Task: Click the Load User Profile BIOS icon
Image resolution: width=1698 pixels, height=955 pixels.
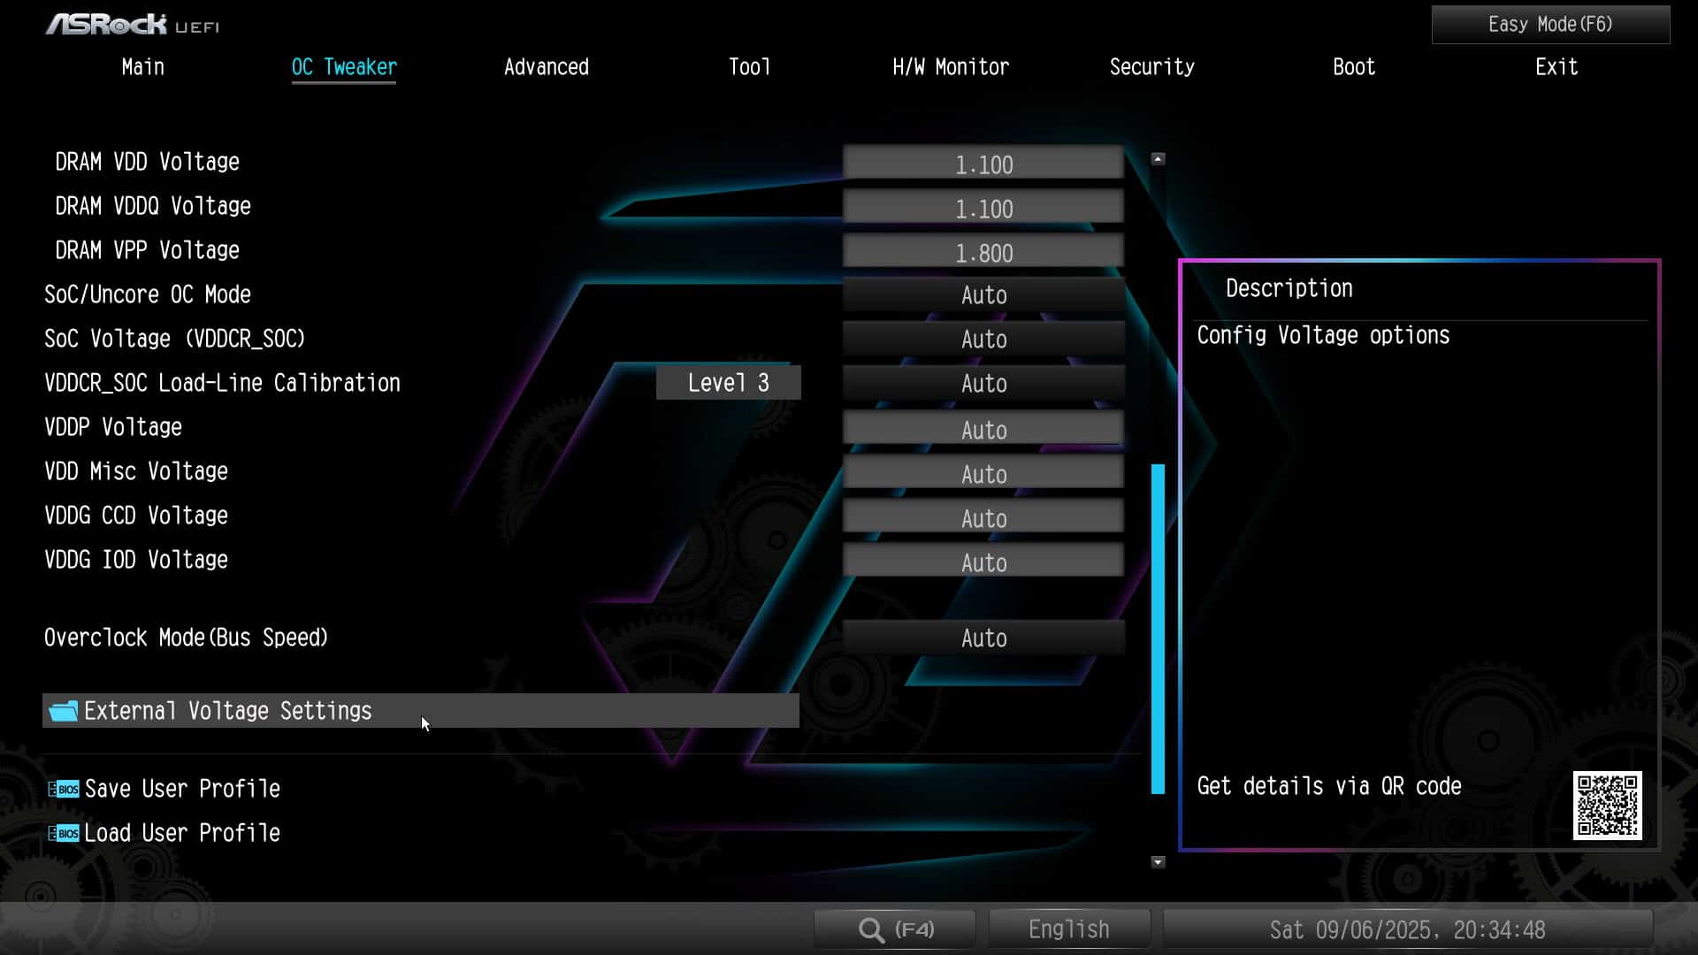Action: coord(64,833)
